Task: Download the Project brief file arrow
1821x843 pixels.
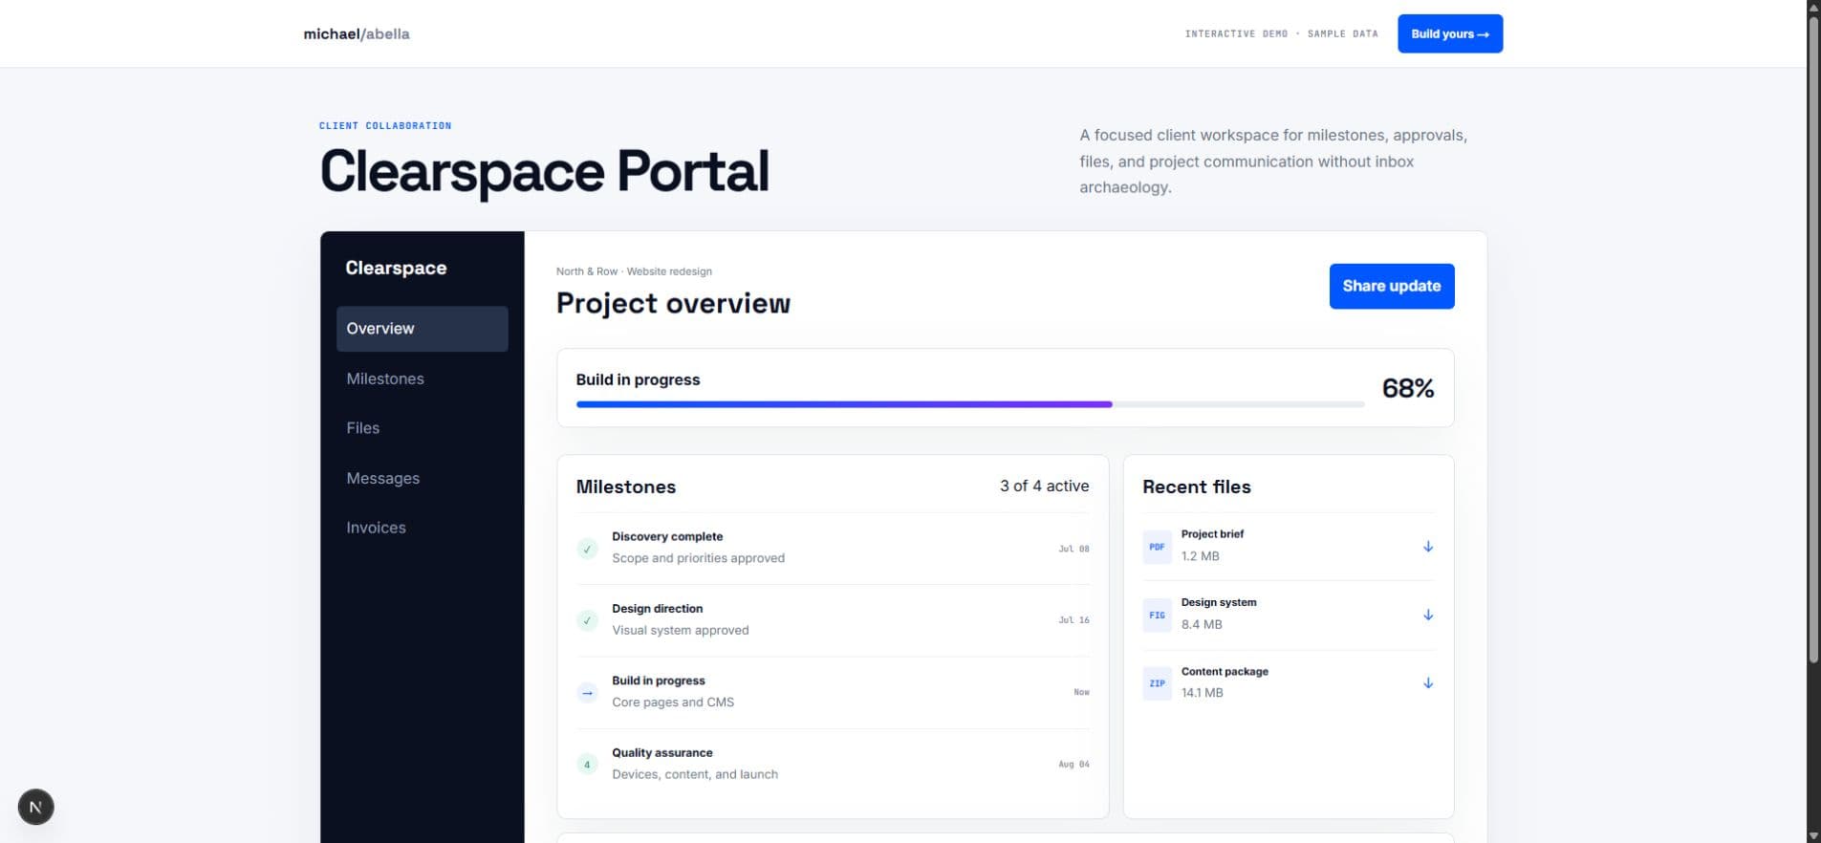Action: coord(1427,547)
